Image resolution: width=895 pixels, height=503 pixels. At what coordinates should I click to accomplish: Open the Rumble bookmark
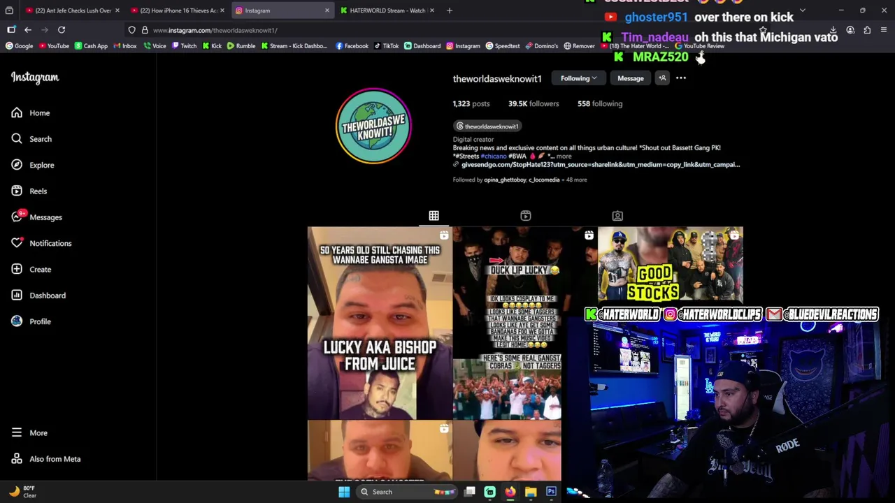241,46
